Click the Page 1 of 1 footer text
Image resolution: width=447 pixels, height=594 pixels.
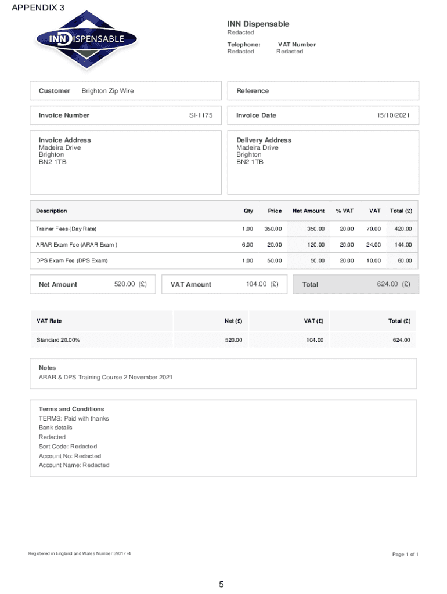tap(405, 555)
